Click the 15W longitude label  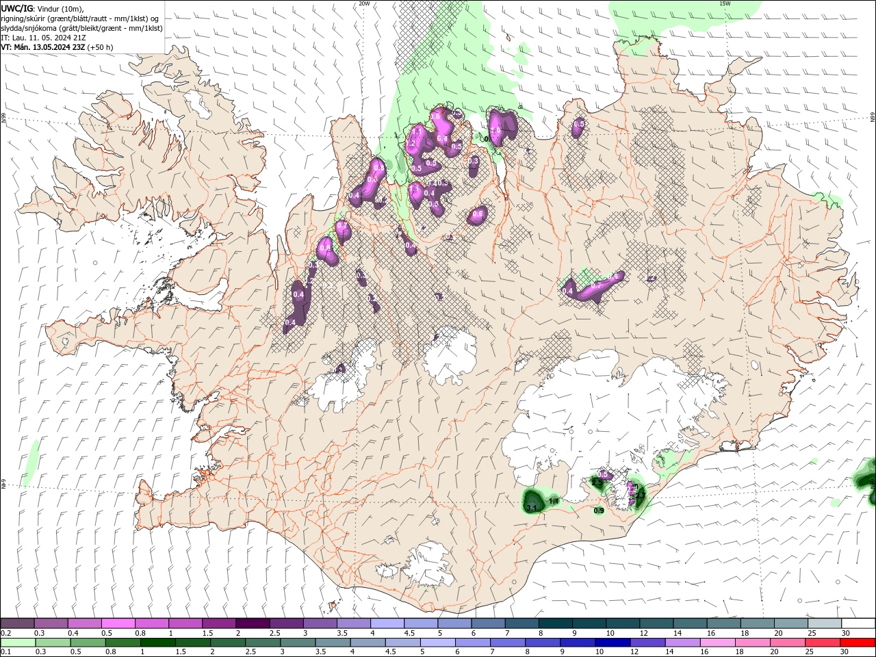pos(725,3)
